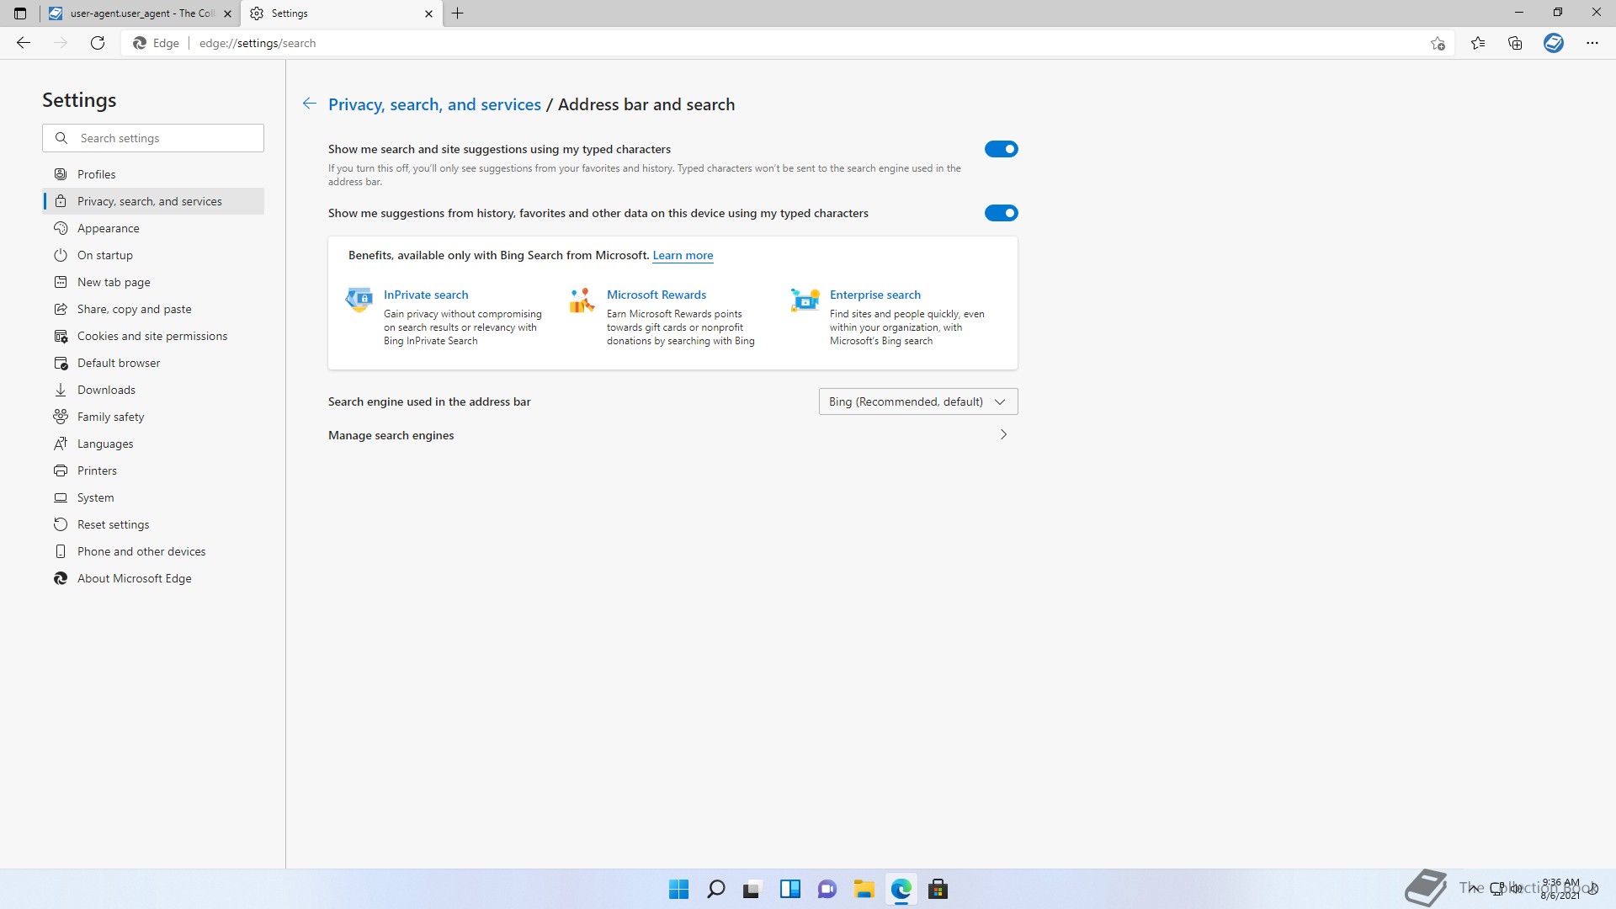1616x909 pixels.
Task: Open the profile avatar menu
Action: pos(1554,43)
